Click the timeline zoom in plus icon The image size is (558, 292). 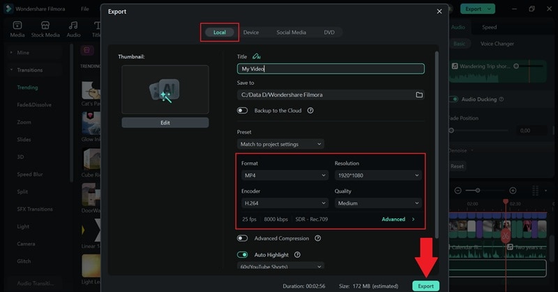tap(513, 190)
